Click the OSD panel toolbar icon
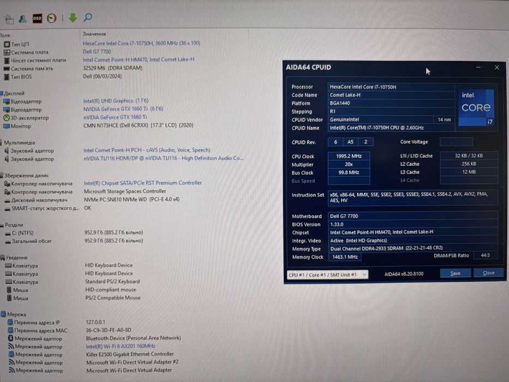509x382 pixels. pos(37,18)
